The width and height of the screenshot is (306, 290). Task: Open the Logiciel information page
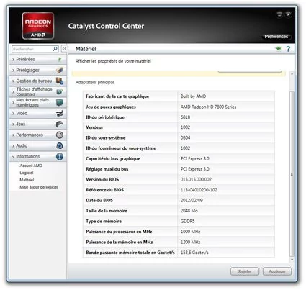(27, 173)
